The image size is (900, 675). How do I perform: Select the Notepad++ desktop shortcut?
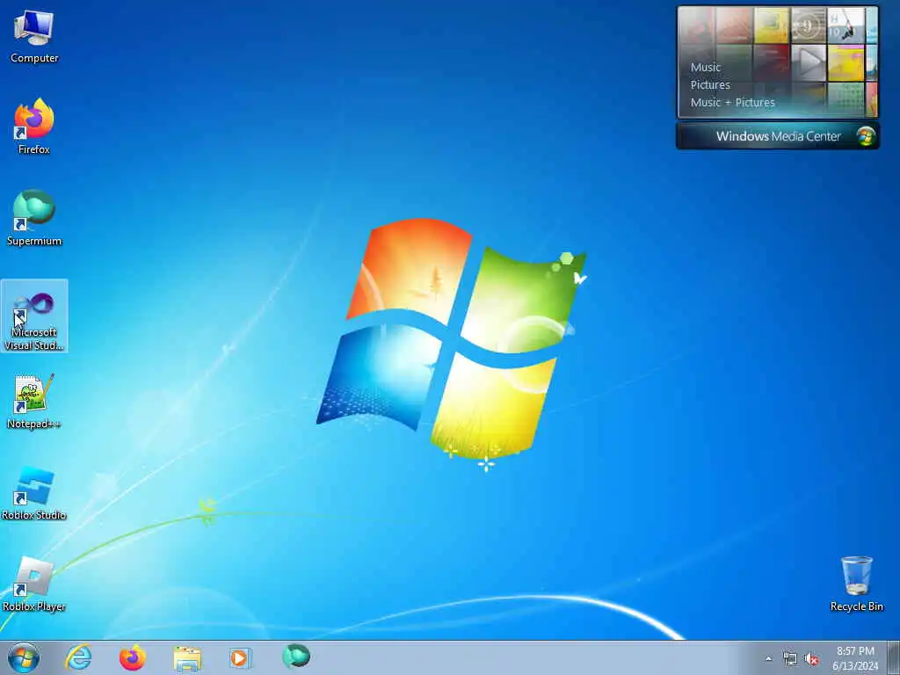[x=34, y=401]
